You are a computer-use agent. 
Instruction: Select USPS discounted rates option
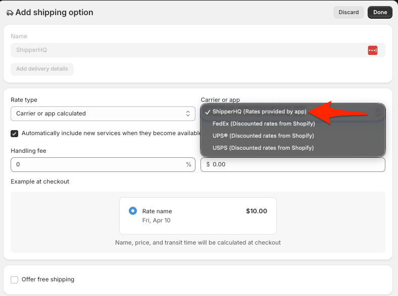tap(263, 148)
